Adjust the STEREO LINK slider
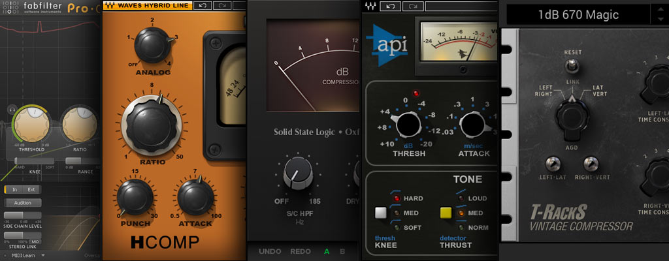Screen dimensions: 669x261 23,236
